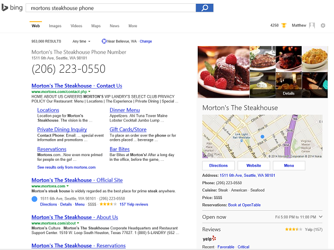Open the Book at OpenTable link
The height and width of the screenshot is (250, 334).
coord(244,205)
